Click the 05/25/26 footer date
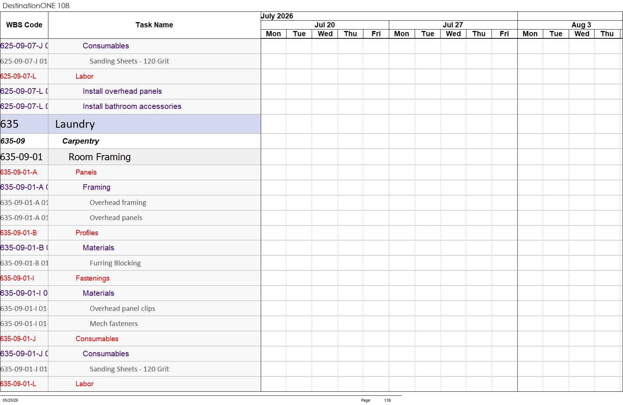Image resolution: width=623 pixels, height=405 pixels. 10,400
